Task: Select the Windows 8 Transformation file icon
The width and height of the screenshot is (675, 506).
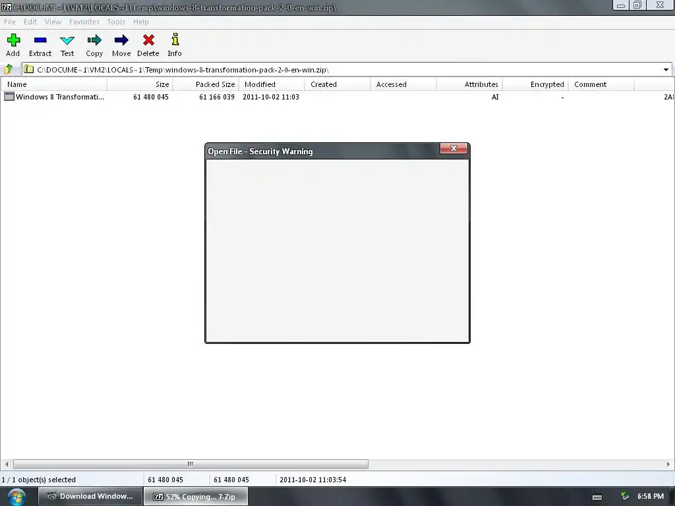Action: (x=9, y=96)
